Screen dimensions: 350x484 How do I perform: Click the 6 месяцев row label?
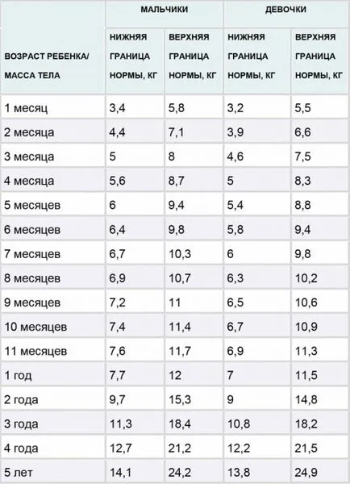point(32,230)
